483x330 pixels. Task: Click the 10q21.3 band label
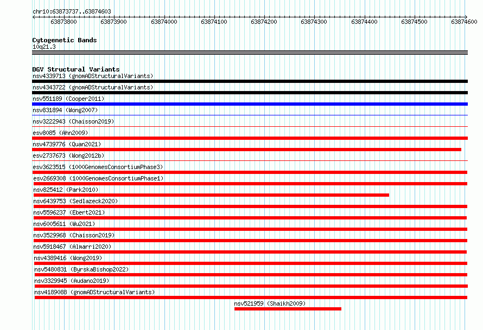point(44,47)
